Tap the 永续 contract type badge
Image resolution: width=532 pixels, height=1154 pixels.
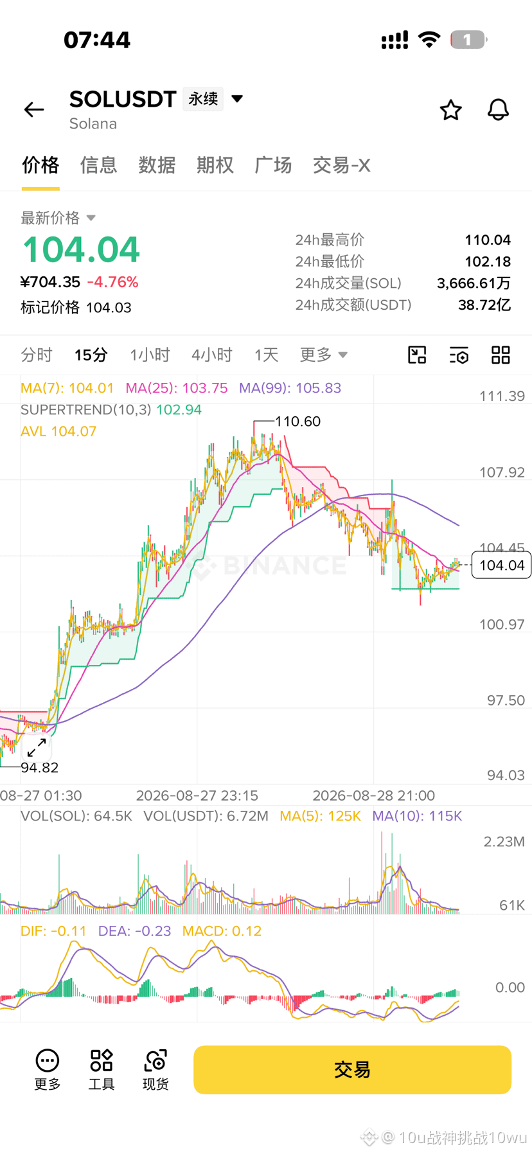[203, 99]
